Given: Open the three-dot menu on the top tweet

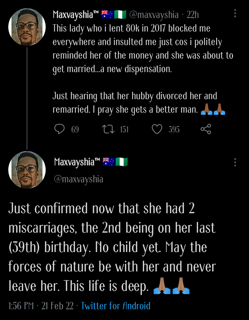Looking at the screenshot, I should pos(234,13).
